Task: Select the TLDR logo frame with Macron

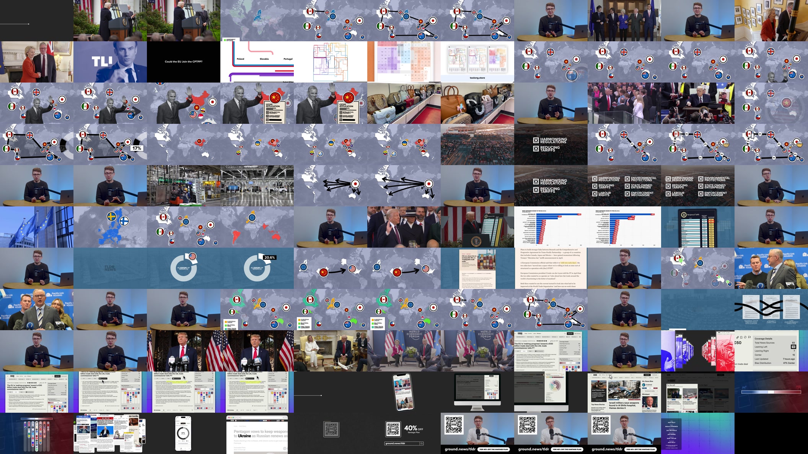Action: click(110, 62)
